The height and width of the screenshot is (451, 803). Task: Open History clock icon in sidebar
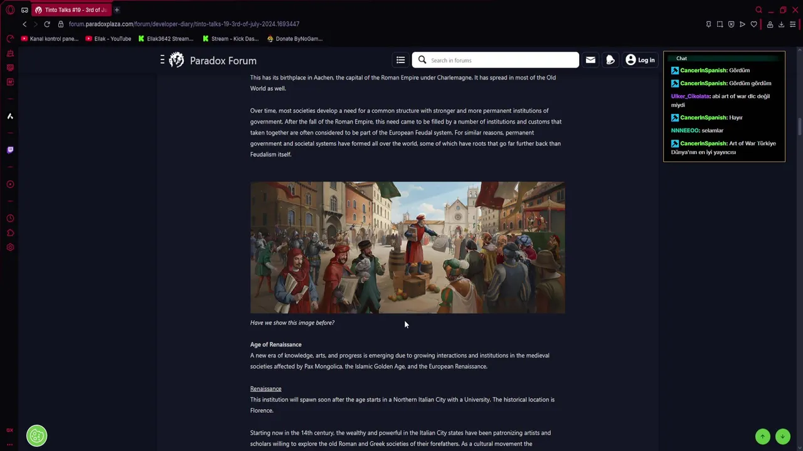click(10, 219)
